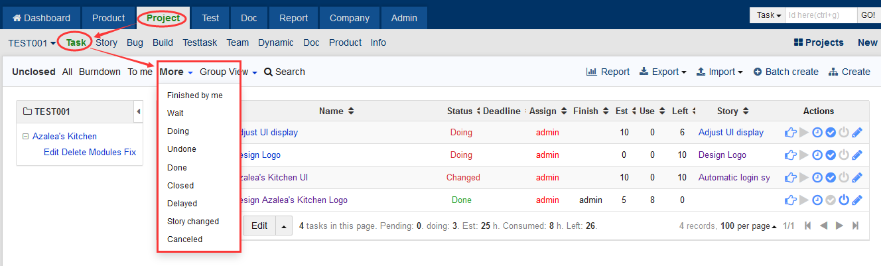Screen dimensions: 881x266
Task: Collapse the TEST001 side panel arrow
Action: click(139, 111)
